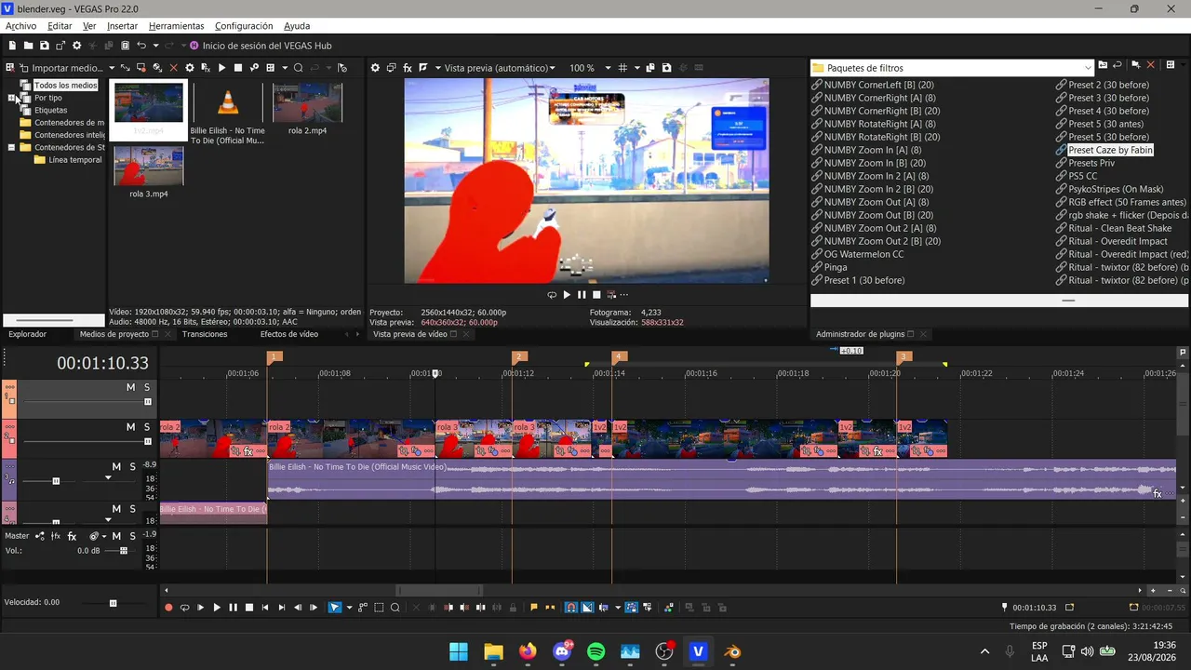Open project properties gear in main toolbar
1191x670 pixels.
(x=77, y=46)
